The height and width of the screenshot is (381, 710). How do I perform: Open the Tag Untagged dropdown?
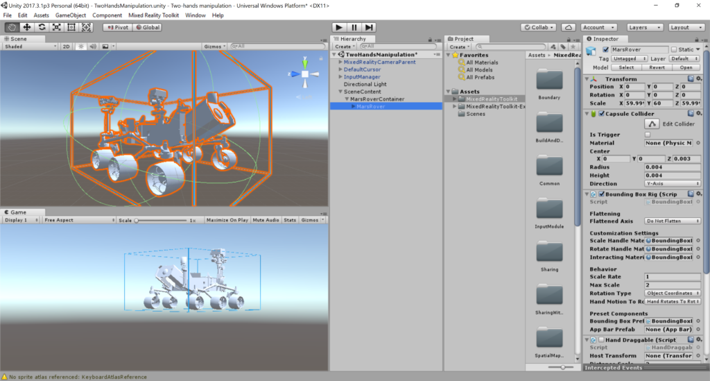[629, 58]
